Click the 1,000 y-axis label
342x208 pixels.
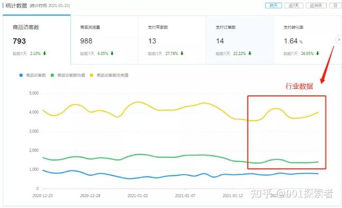[34, 169]
